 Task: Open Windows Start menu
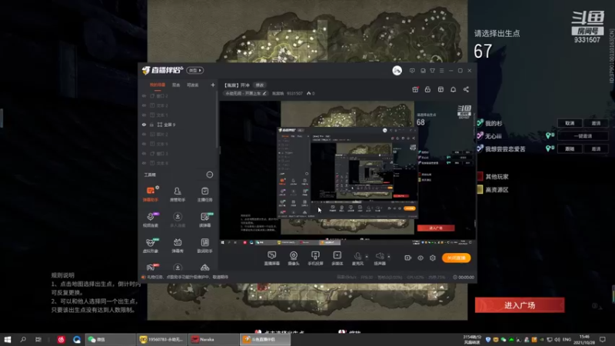coord(8,339)
